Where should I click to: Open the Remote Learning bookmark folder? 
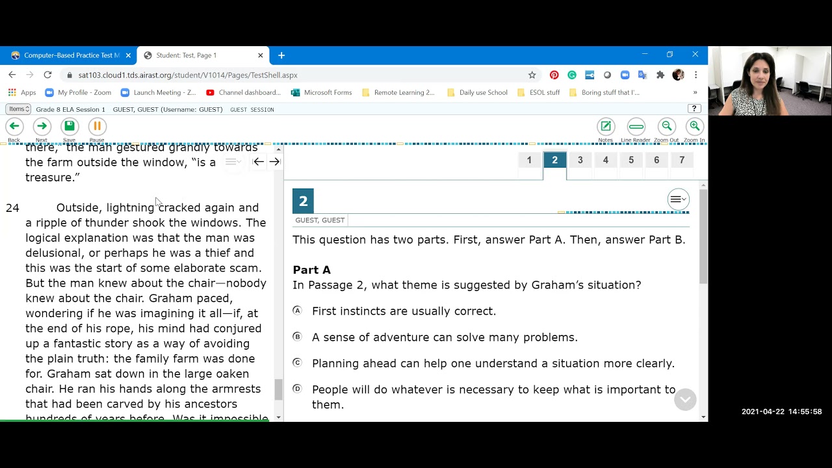coord(398,92)
